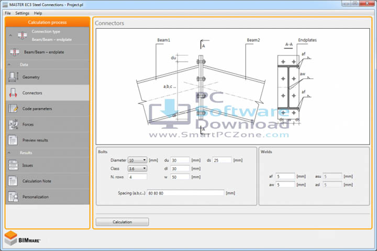Click the Calculation process header
Viewport: 377px width, 251px height.
47,22
